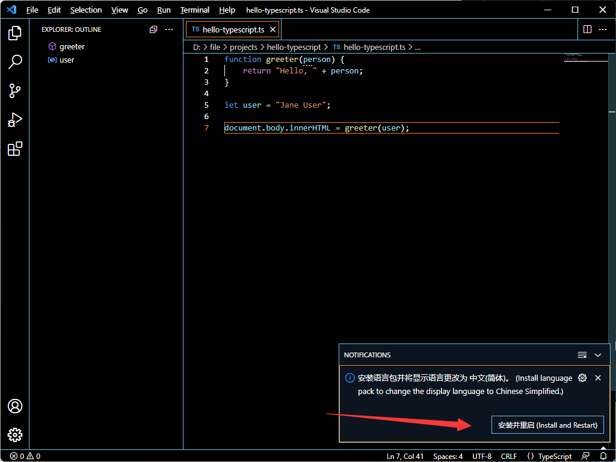Open the Explorer view in activity bar
Image resolution: width=616 pixels, height=462 pixels.
(15, 33)
